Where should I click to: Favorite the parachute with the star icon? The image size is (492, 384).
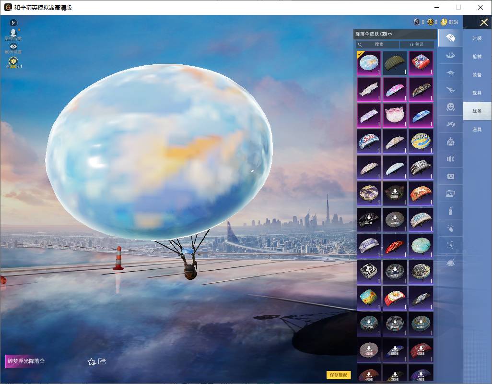coord(92,362)
